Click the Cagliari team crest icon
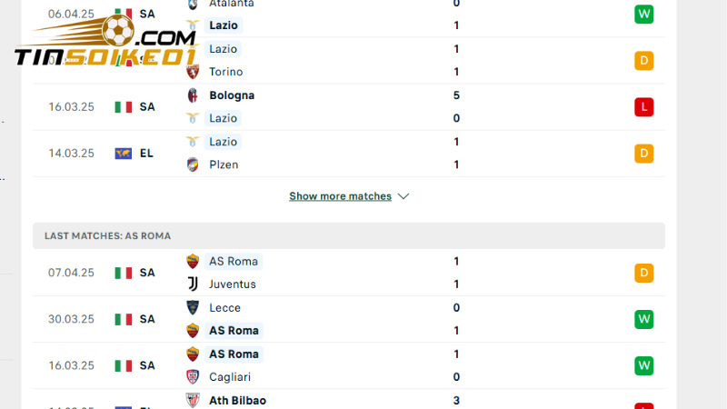This screenshot has height=409, width=727. (193, 377)
